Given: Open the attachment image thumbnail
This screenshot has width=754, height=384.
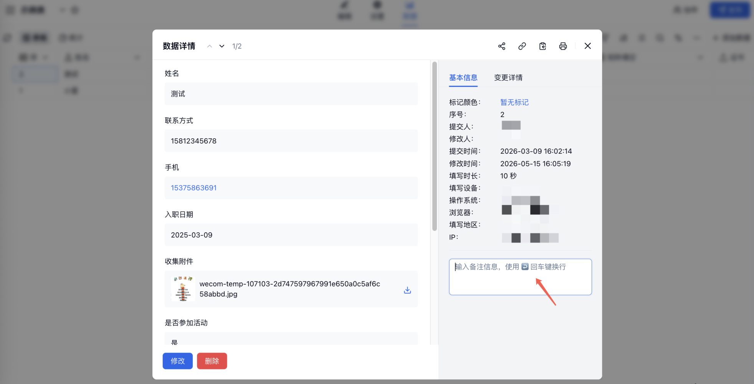Looking at the screenshot, I should click(183, 289).
